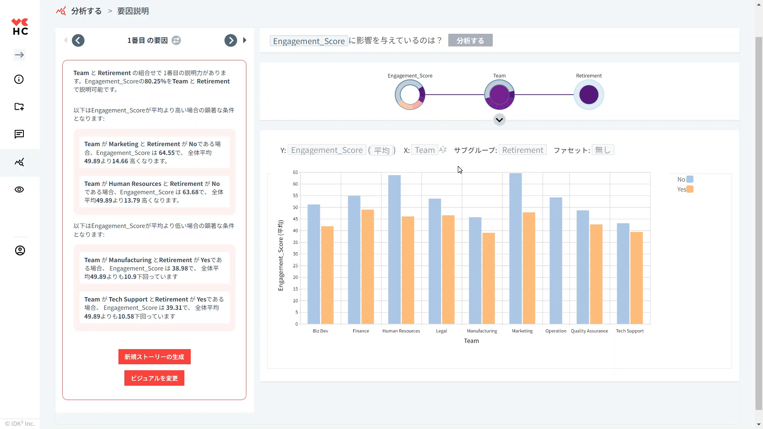Click the 分析する breadcrumb item
Image resolution: width=763 pixels, height=429 pixels.
86,11
